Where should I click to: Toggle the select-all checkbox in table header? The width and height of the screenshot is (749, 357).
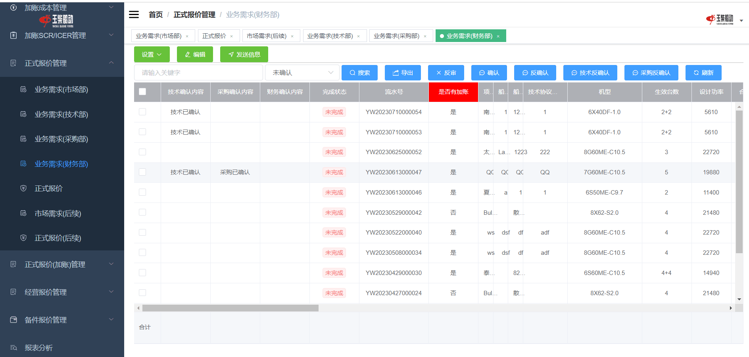click(x=142, y=92)
